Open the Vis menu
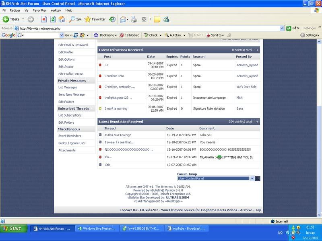This screenshot has height=241, width=322. 27,10
